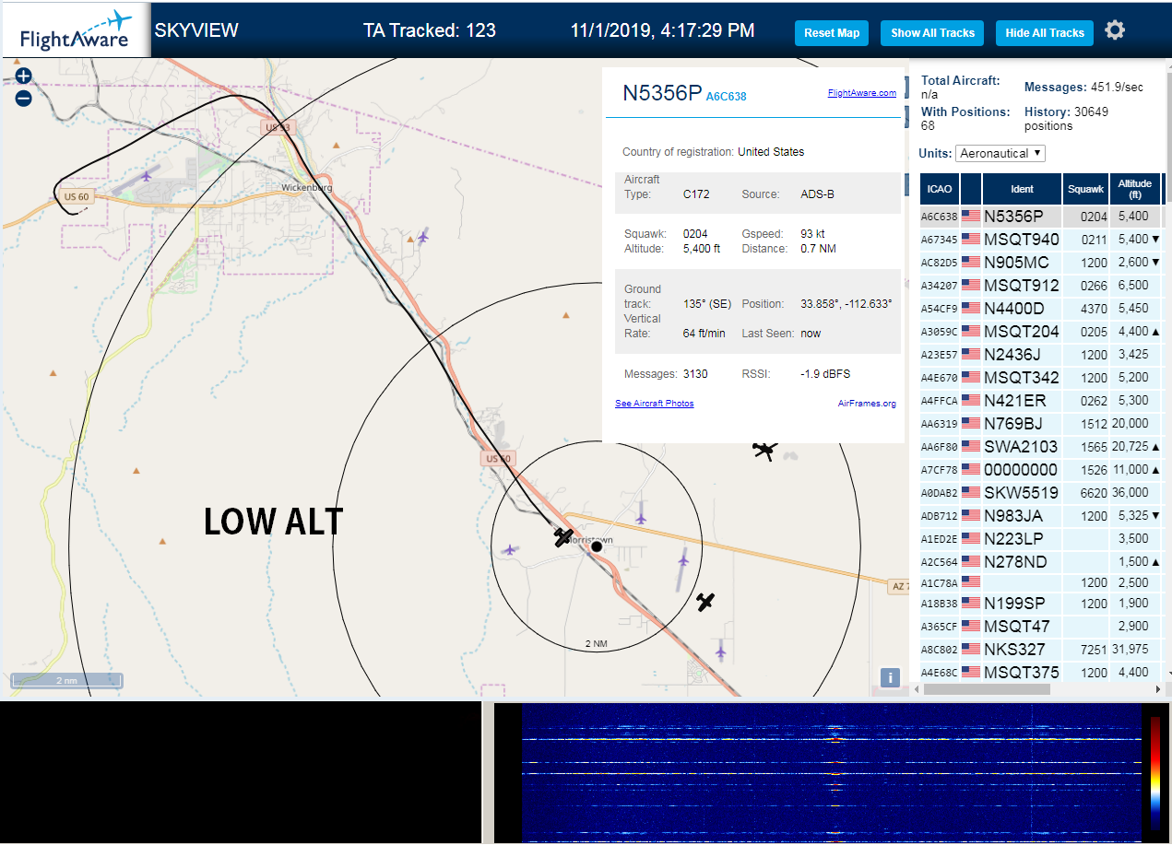The height and width of the screenshot is (845, 1172).
Task: Select aircraft row N2436J
Action: pos(1040,355)
